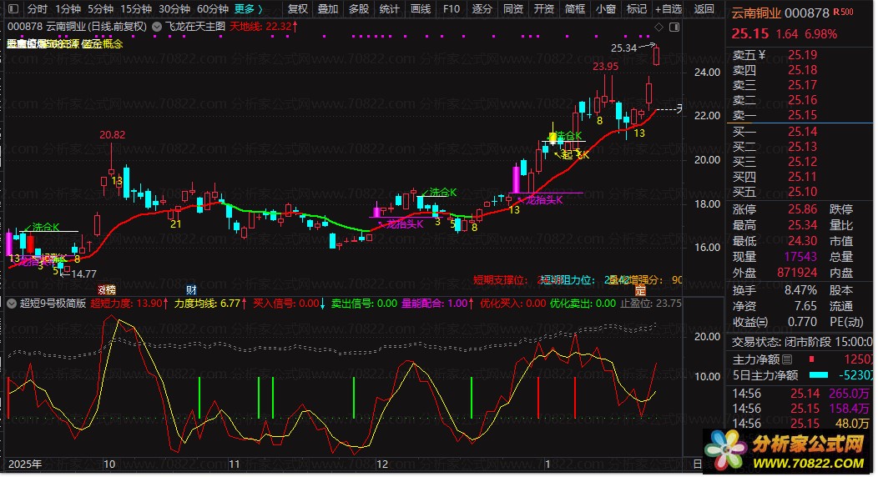Click the R500 badge beside stock code
This screenshot has height=477, width=878.
(843, 12)
